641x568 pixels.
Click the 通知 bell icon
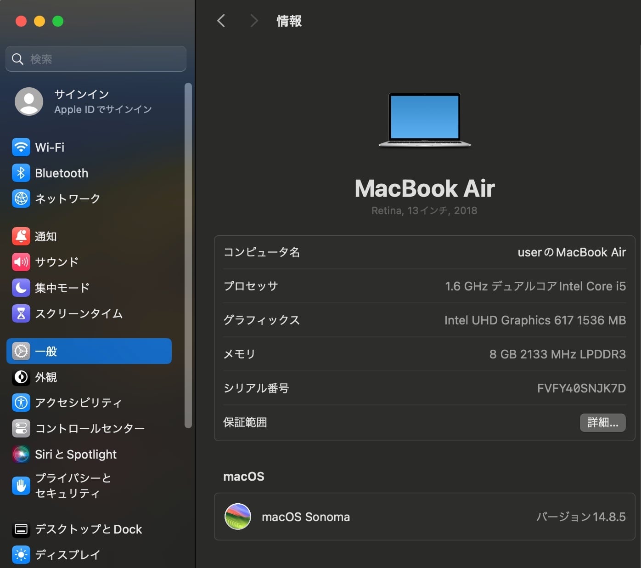21,237
